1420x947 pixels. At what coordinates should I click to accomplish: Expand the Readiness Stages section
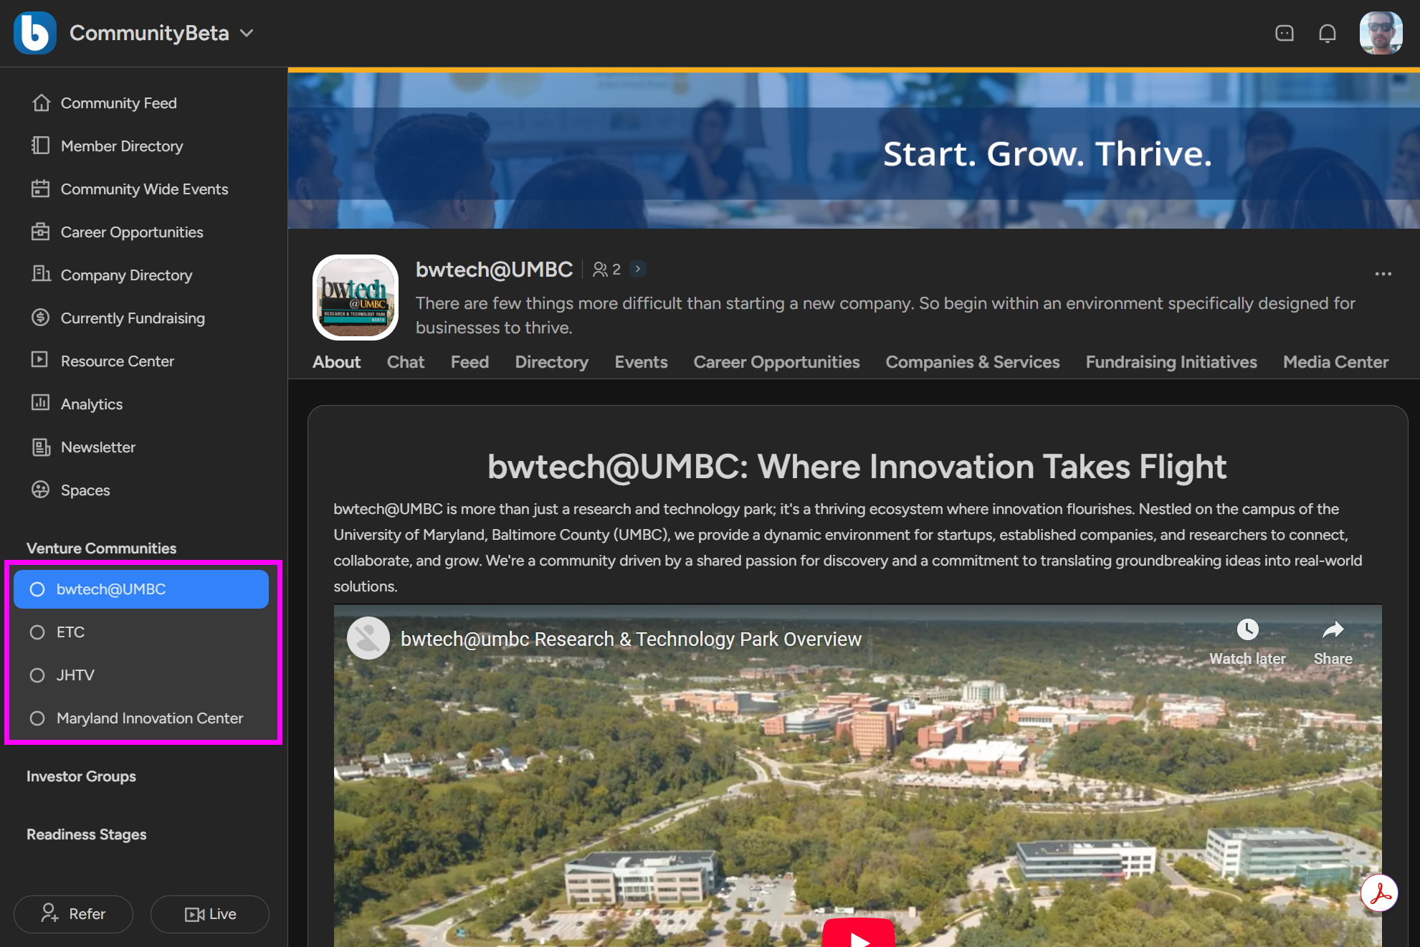[x=86, y=834]
